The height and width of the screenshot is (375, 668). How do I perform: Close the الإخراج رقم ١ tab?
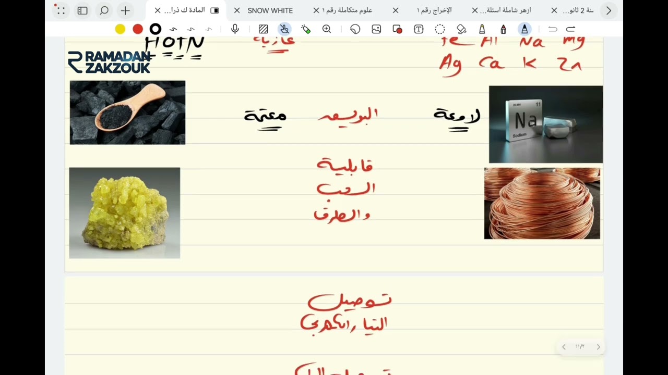tap(396, 10)
